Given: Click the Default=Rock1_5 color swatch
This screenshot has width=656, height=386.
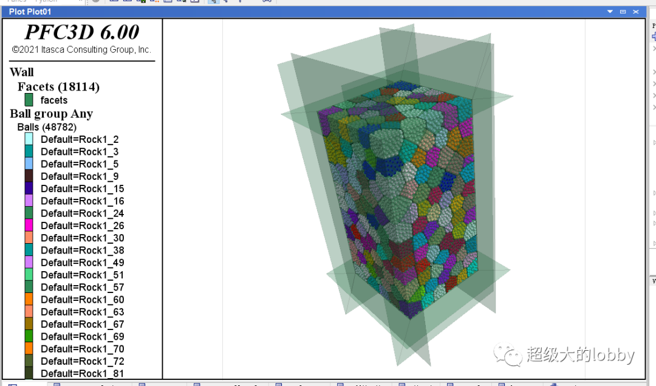Looking at the screenshot, I should point(29,164).
